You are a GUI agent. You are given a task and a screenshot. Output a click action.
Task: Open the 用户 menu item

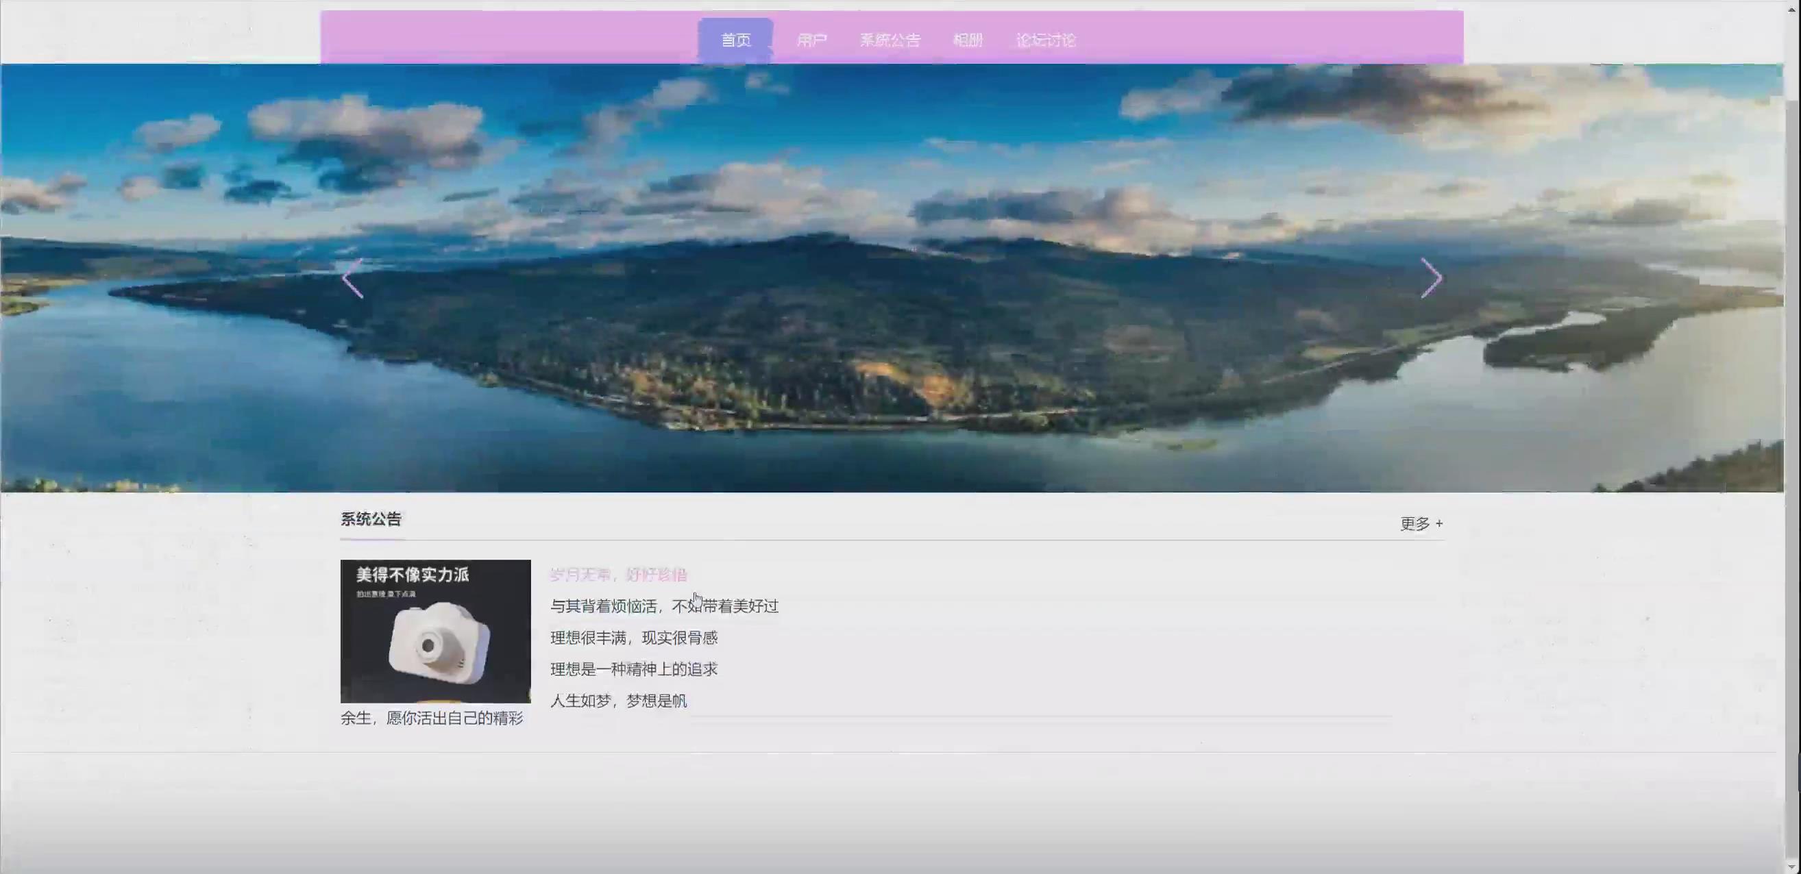811,40
